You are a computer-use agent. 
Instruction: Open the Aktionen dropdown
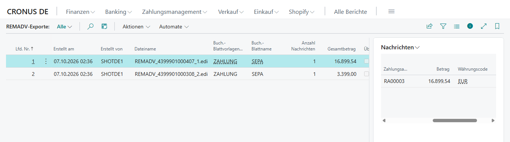tap(136, 27)
